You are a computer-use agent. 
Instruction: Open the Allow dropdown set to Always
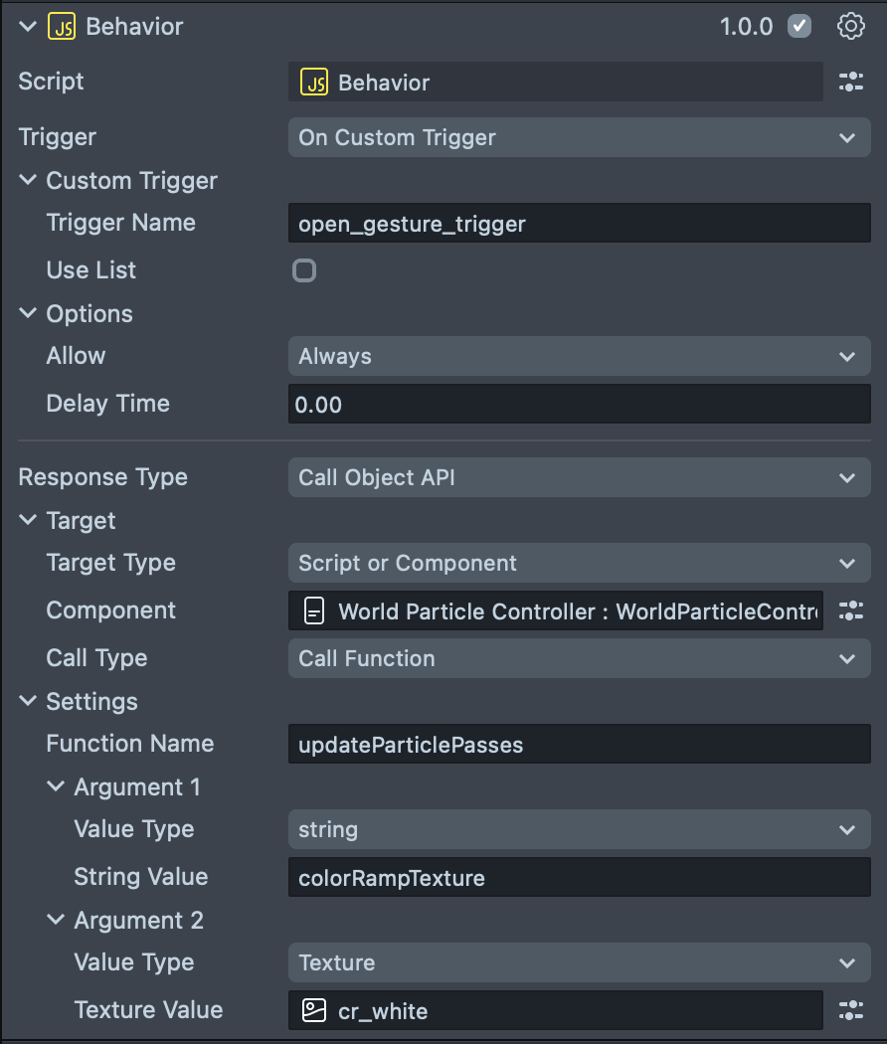(579, 356)
